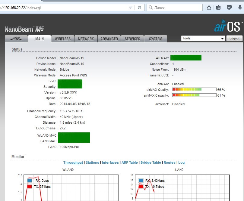This screenshot has height=201, width=244.
Task: Click the red TX legend swatch for WLAN0
Action: (x=30, y=187)
